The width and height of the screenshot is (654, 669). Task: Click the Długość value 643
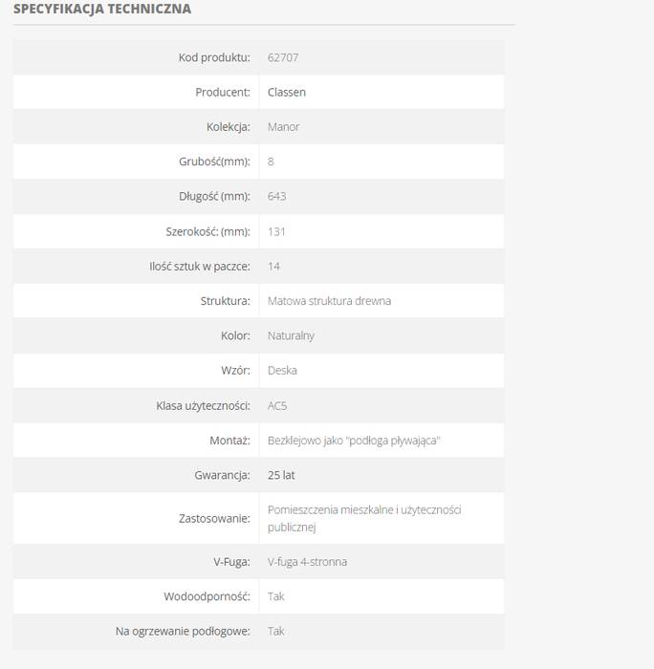[276, 196]
